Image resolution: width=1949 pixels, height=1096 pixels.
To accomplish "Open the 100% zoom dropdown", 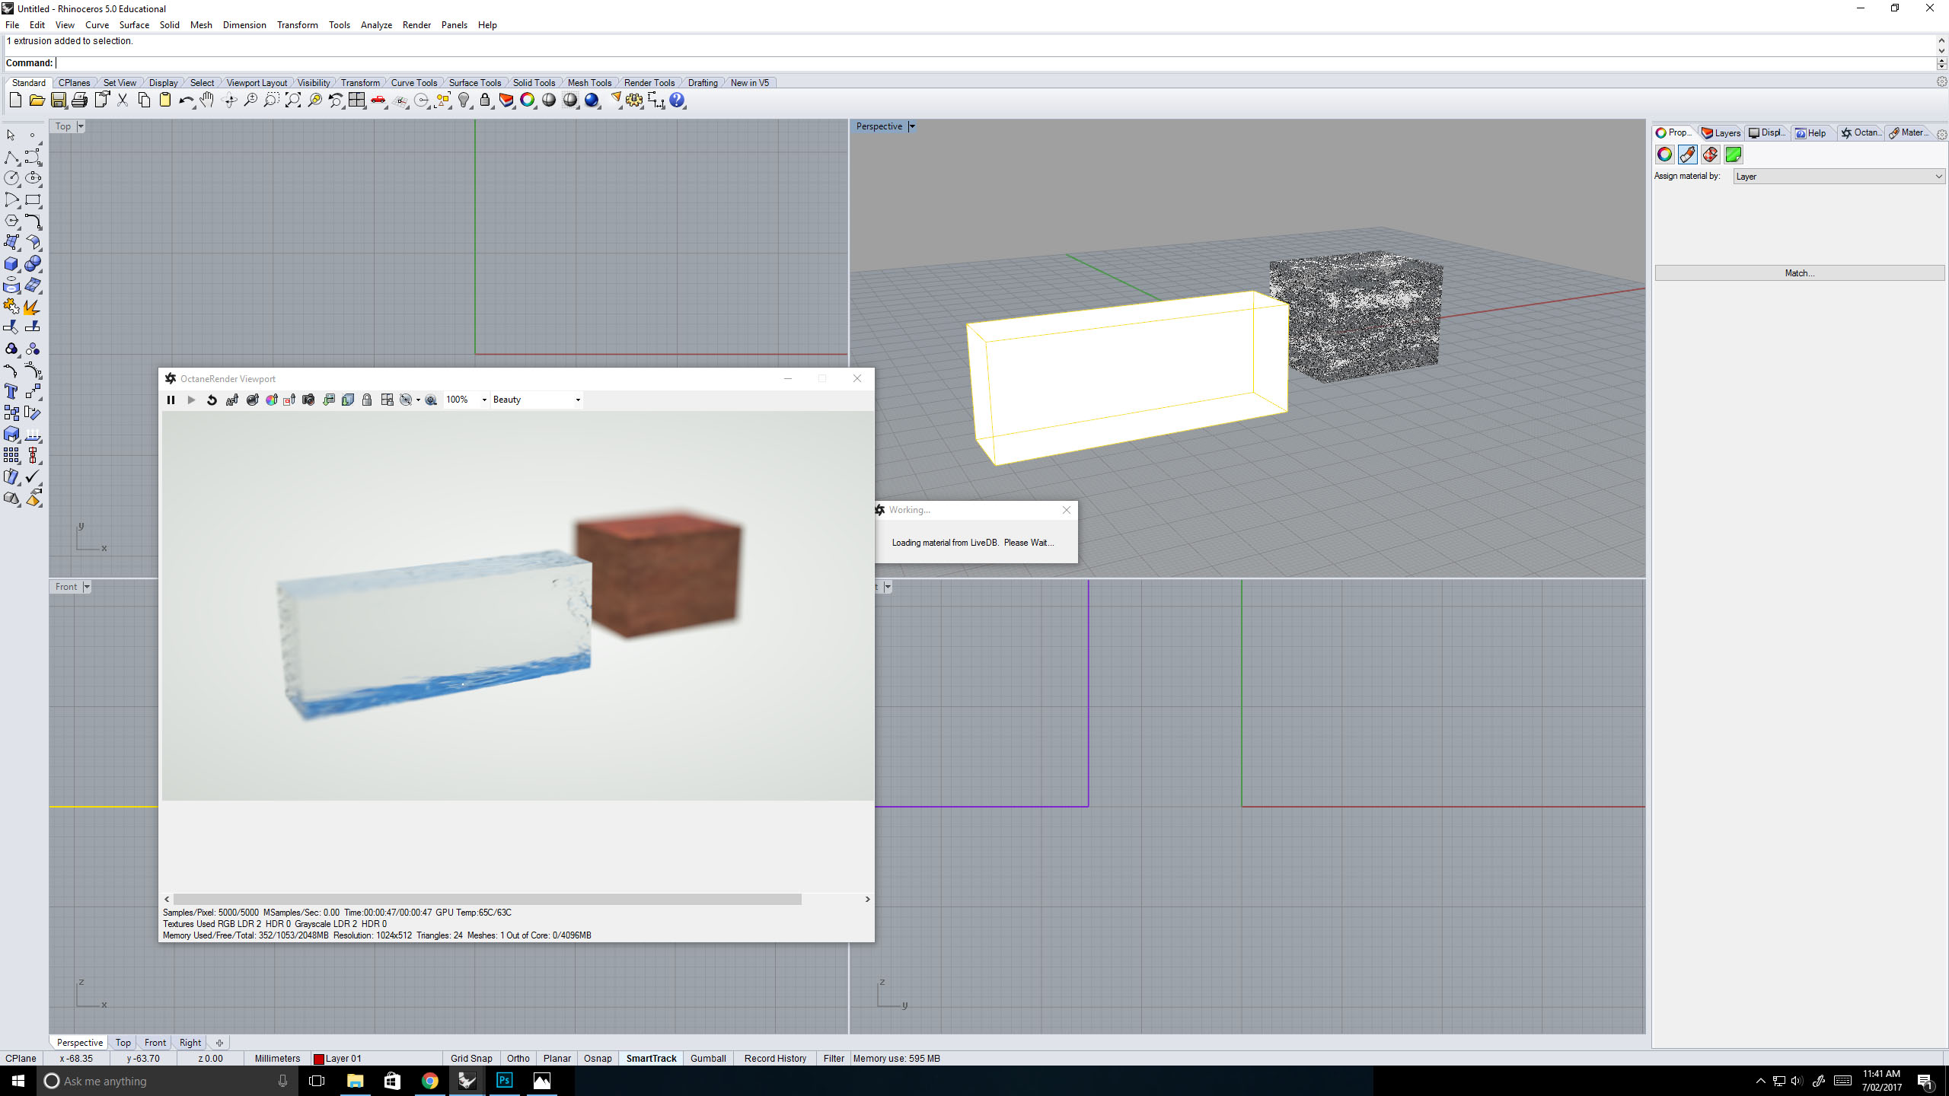I will coord(484,400).
